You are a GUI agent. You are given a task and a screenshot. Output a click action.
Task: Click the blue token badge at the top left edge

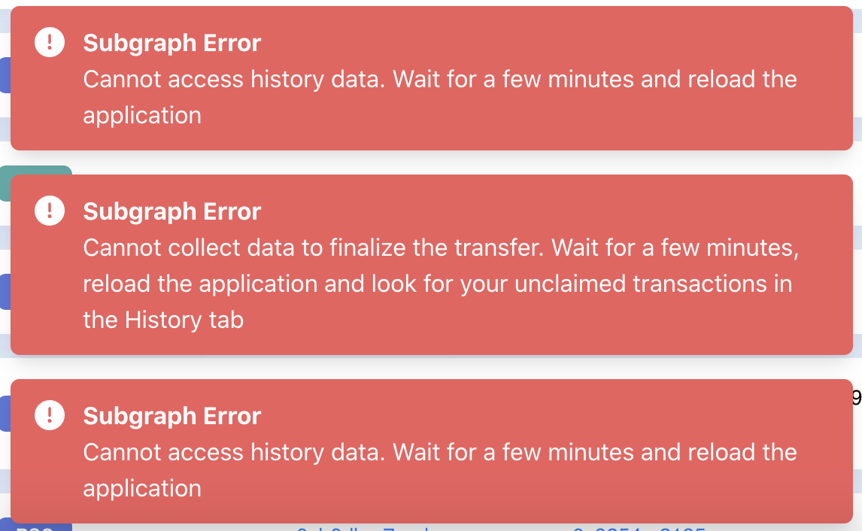4,75
